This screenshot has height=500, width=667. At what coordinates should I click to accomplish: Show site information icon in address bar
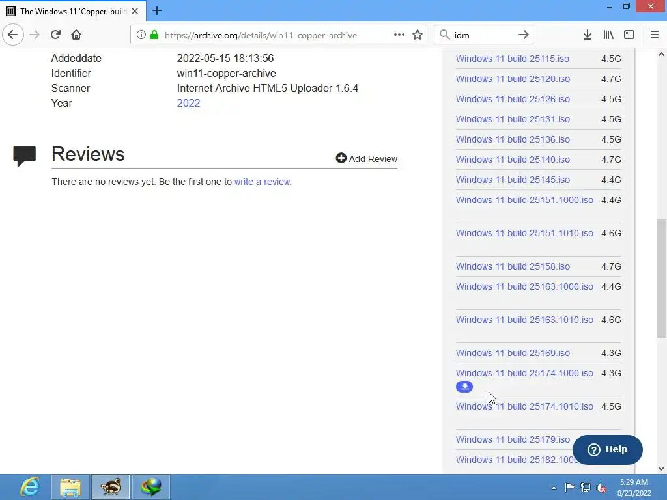tap(141, 35)
